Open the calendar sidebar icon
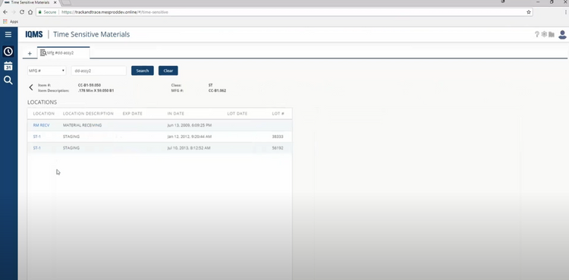The image size is (569, 280). tap(8, 66)
